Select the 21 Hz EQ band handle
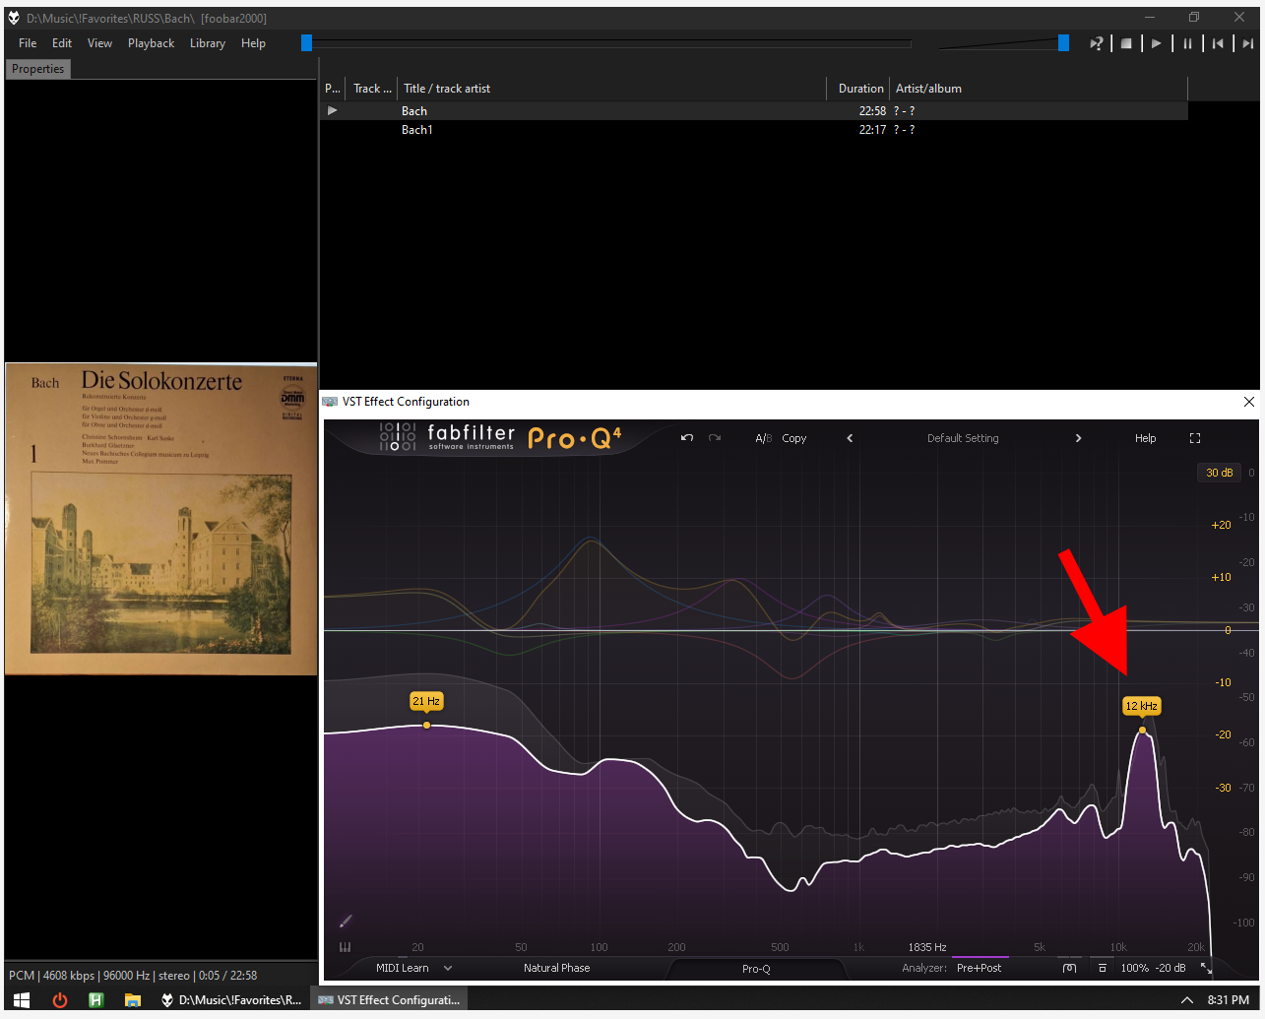Screen dimensions: 1265x1019 click(x=426, y=726)
